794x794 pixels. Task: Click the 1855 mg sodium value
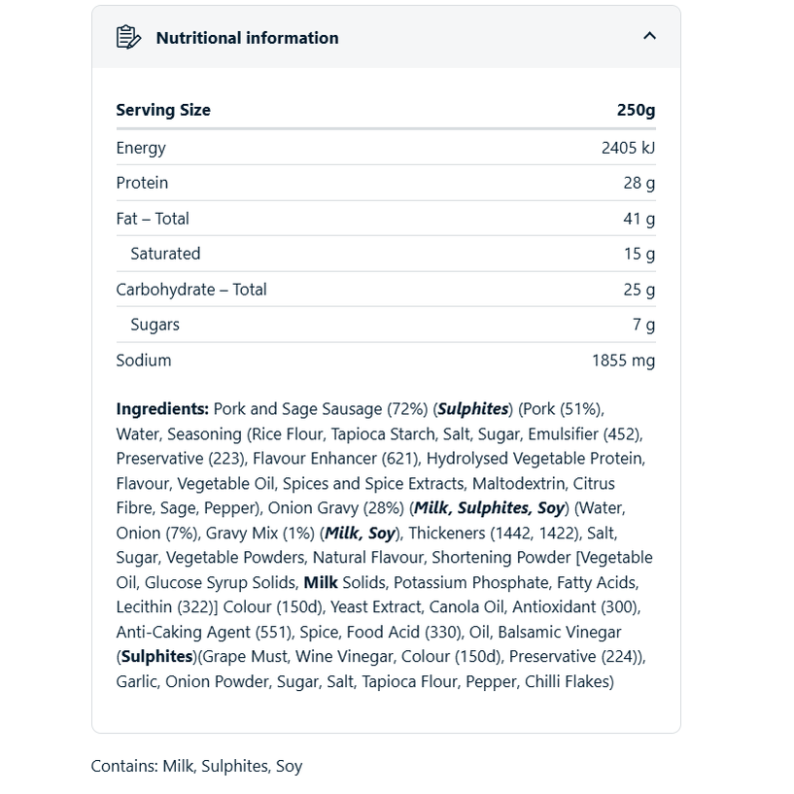[x=623, y=361]
